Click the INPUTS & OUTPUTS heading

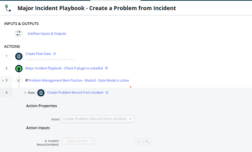pos(21,24)
